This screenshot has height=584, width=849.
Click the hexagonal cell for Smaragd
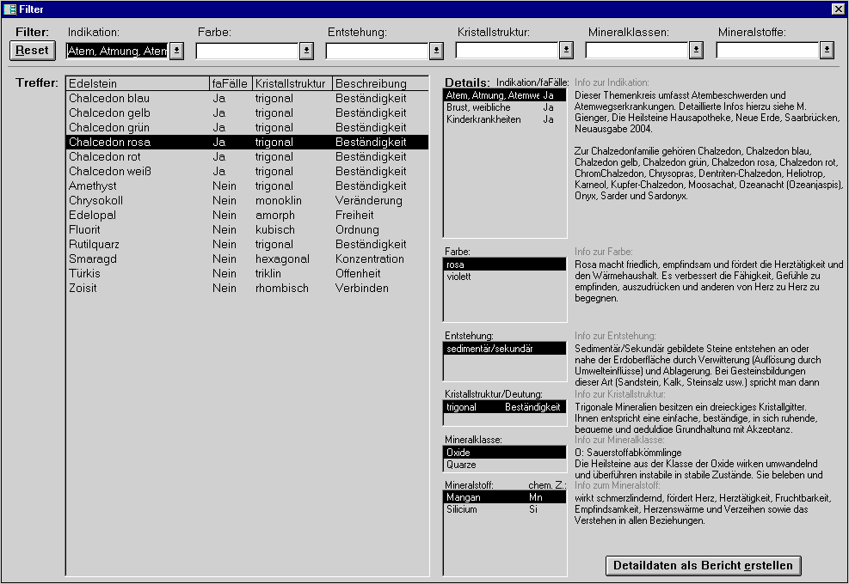point(282,259)
